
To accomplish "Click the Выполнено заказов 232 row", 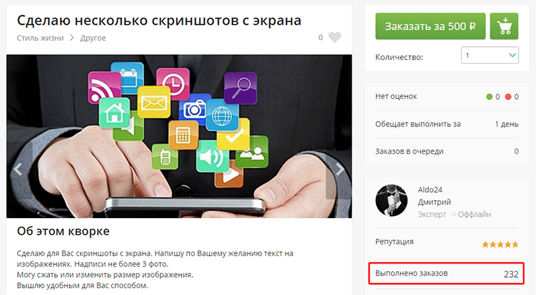I will click(x=446, y=274).
